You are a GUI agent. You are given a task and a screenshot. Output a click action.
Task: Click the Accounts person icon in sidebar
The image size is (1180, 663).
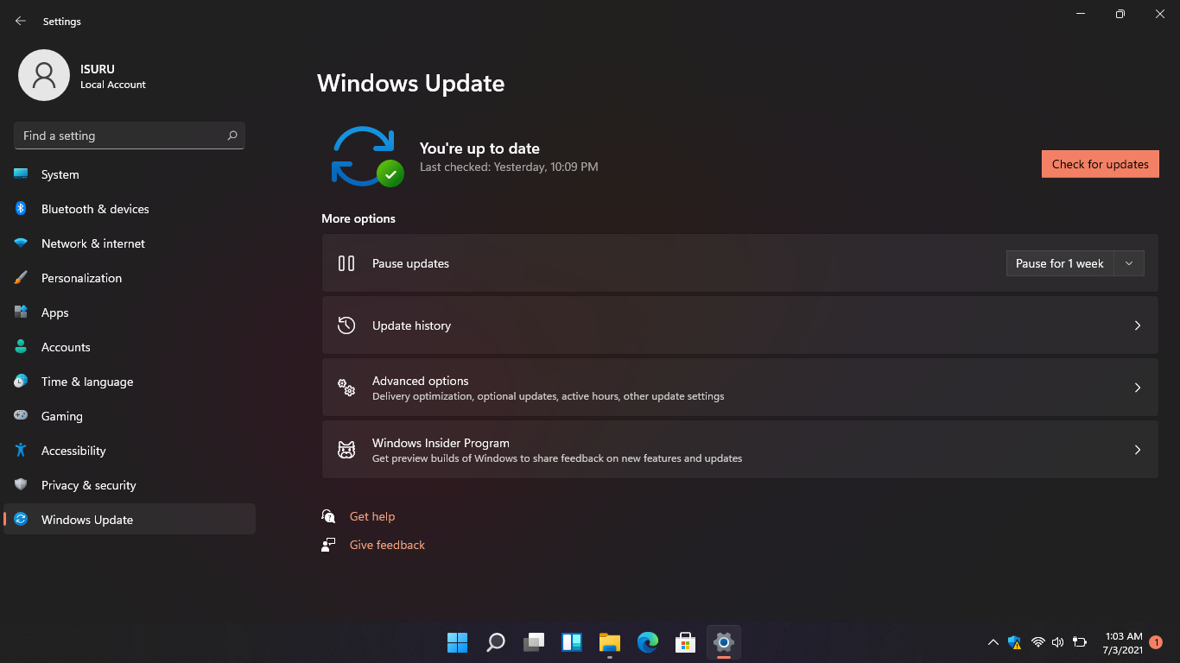tap(21, 347)
